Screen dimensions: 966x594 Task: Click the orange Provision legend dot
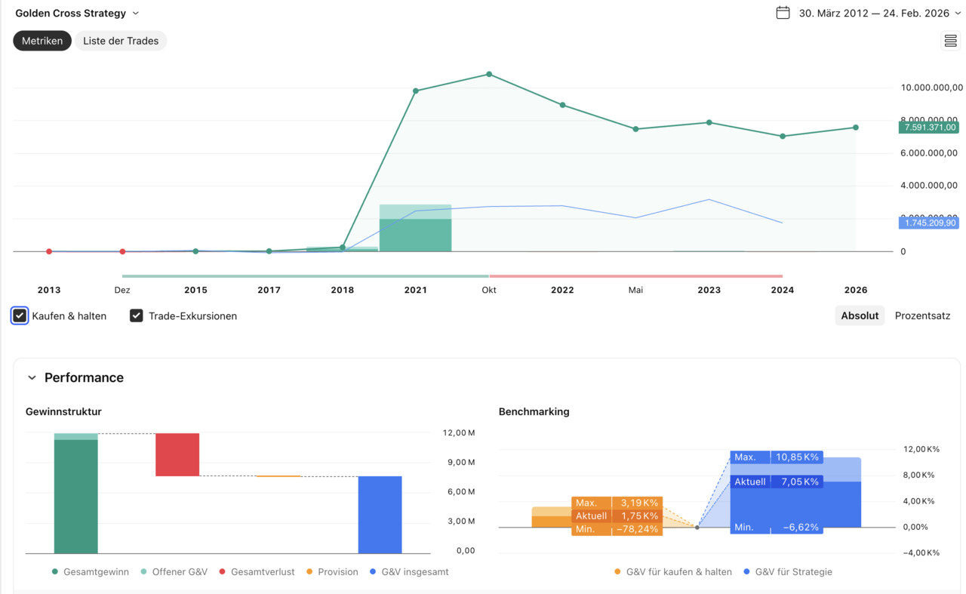(309, 572)
